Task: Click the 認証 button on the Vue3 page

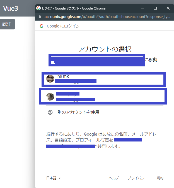Action: tap(7, 24)
